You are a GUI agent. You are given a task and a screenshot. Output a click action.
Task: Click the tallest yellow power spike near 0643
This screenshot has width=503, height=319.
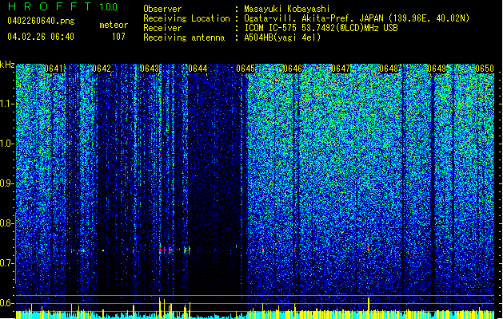click(159, 308)
